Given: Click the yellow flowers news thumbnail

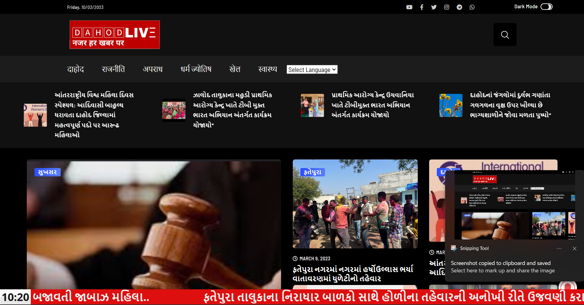Looking at the screenshot, I should 451,105.
